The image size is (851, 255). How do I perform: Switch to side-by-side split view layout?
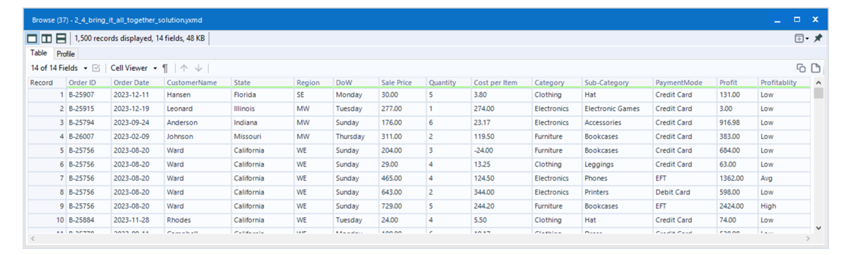tap(47, 39)
